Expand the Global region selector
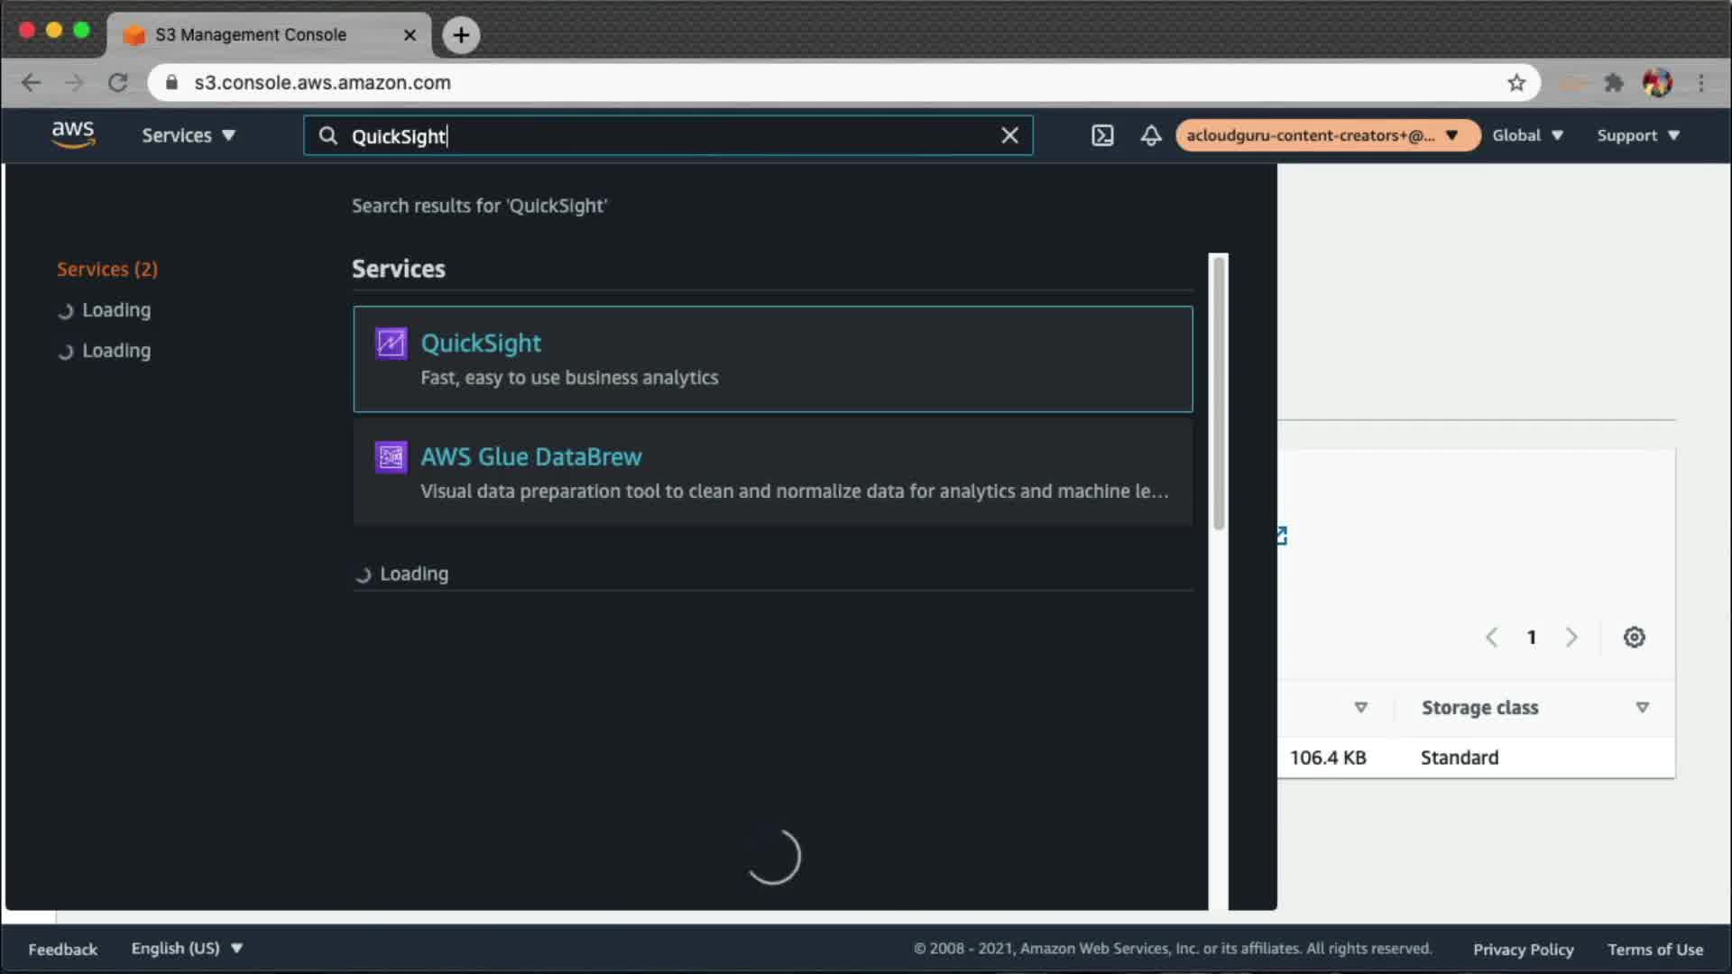The height and width of the screenshot is (974, 1732). pos(1527,135)
